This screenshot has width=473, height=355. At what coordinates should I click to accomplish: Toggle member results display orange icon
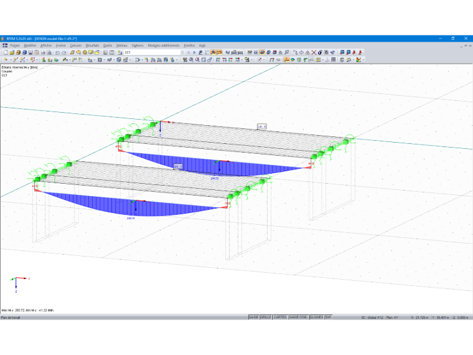(x=286, y=59)
